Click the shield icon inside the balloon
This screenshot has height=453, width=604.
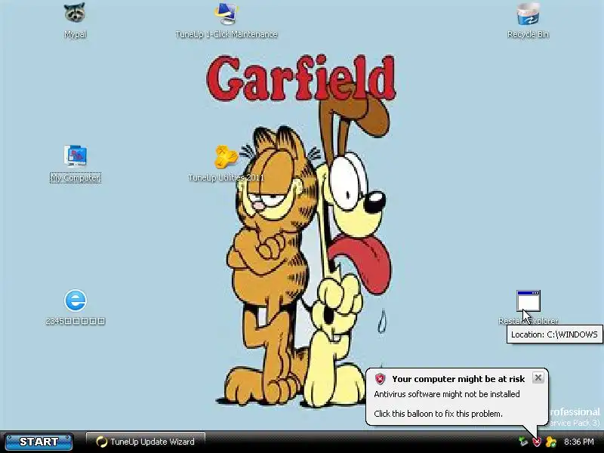pyautogui.click(x=381, y=379)
